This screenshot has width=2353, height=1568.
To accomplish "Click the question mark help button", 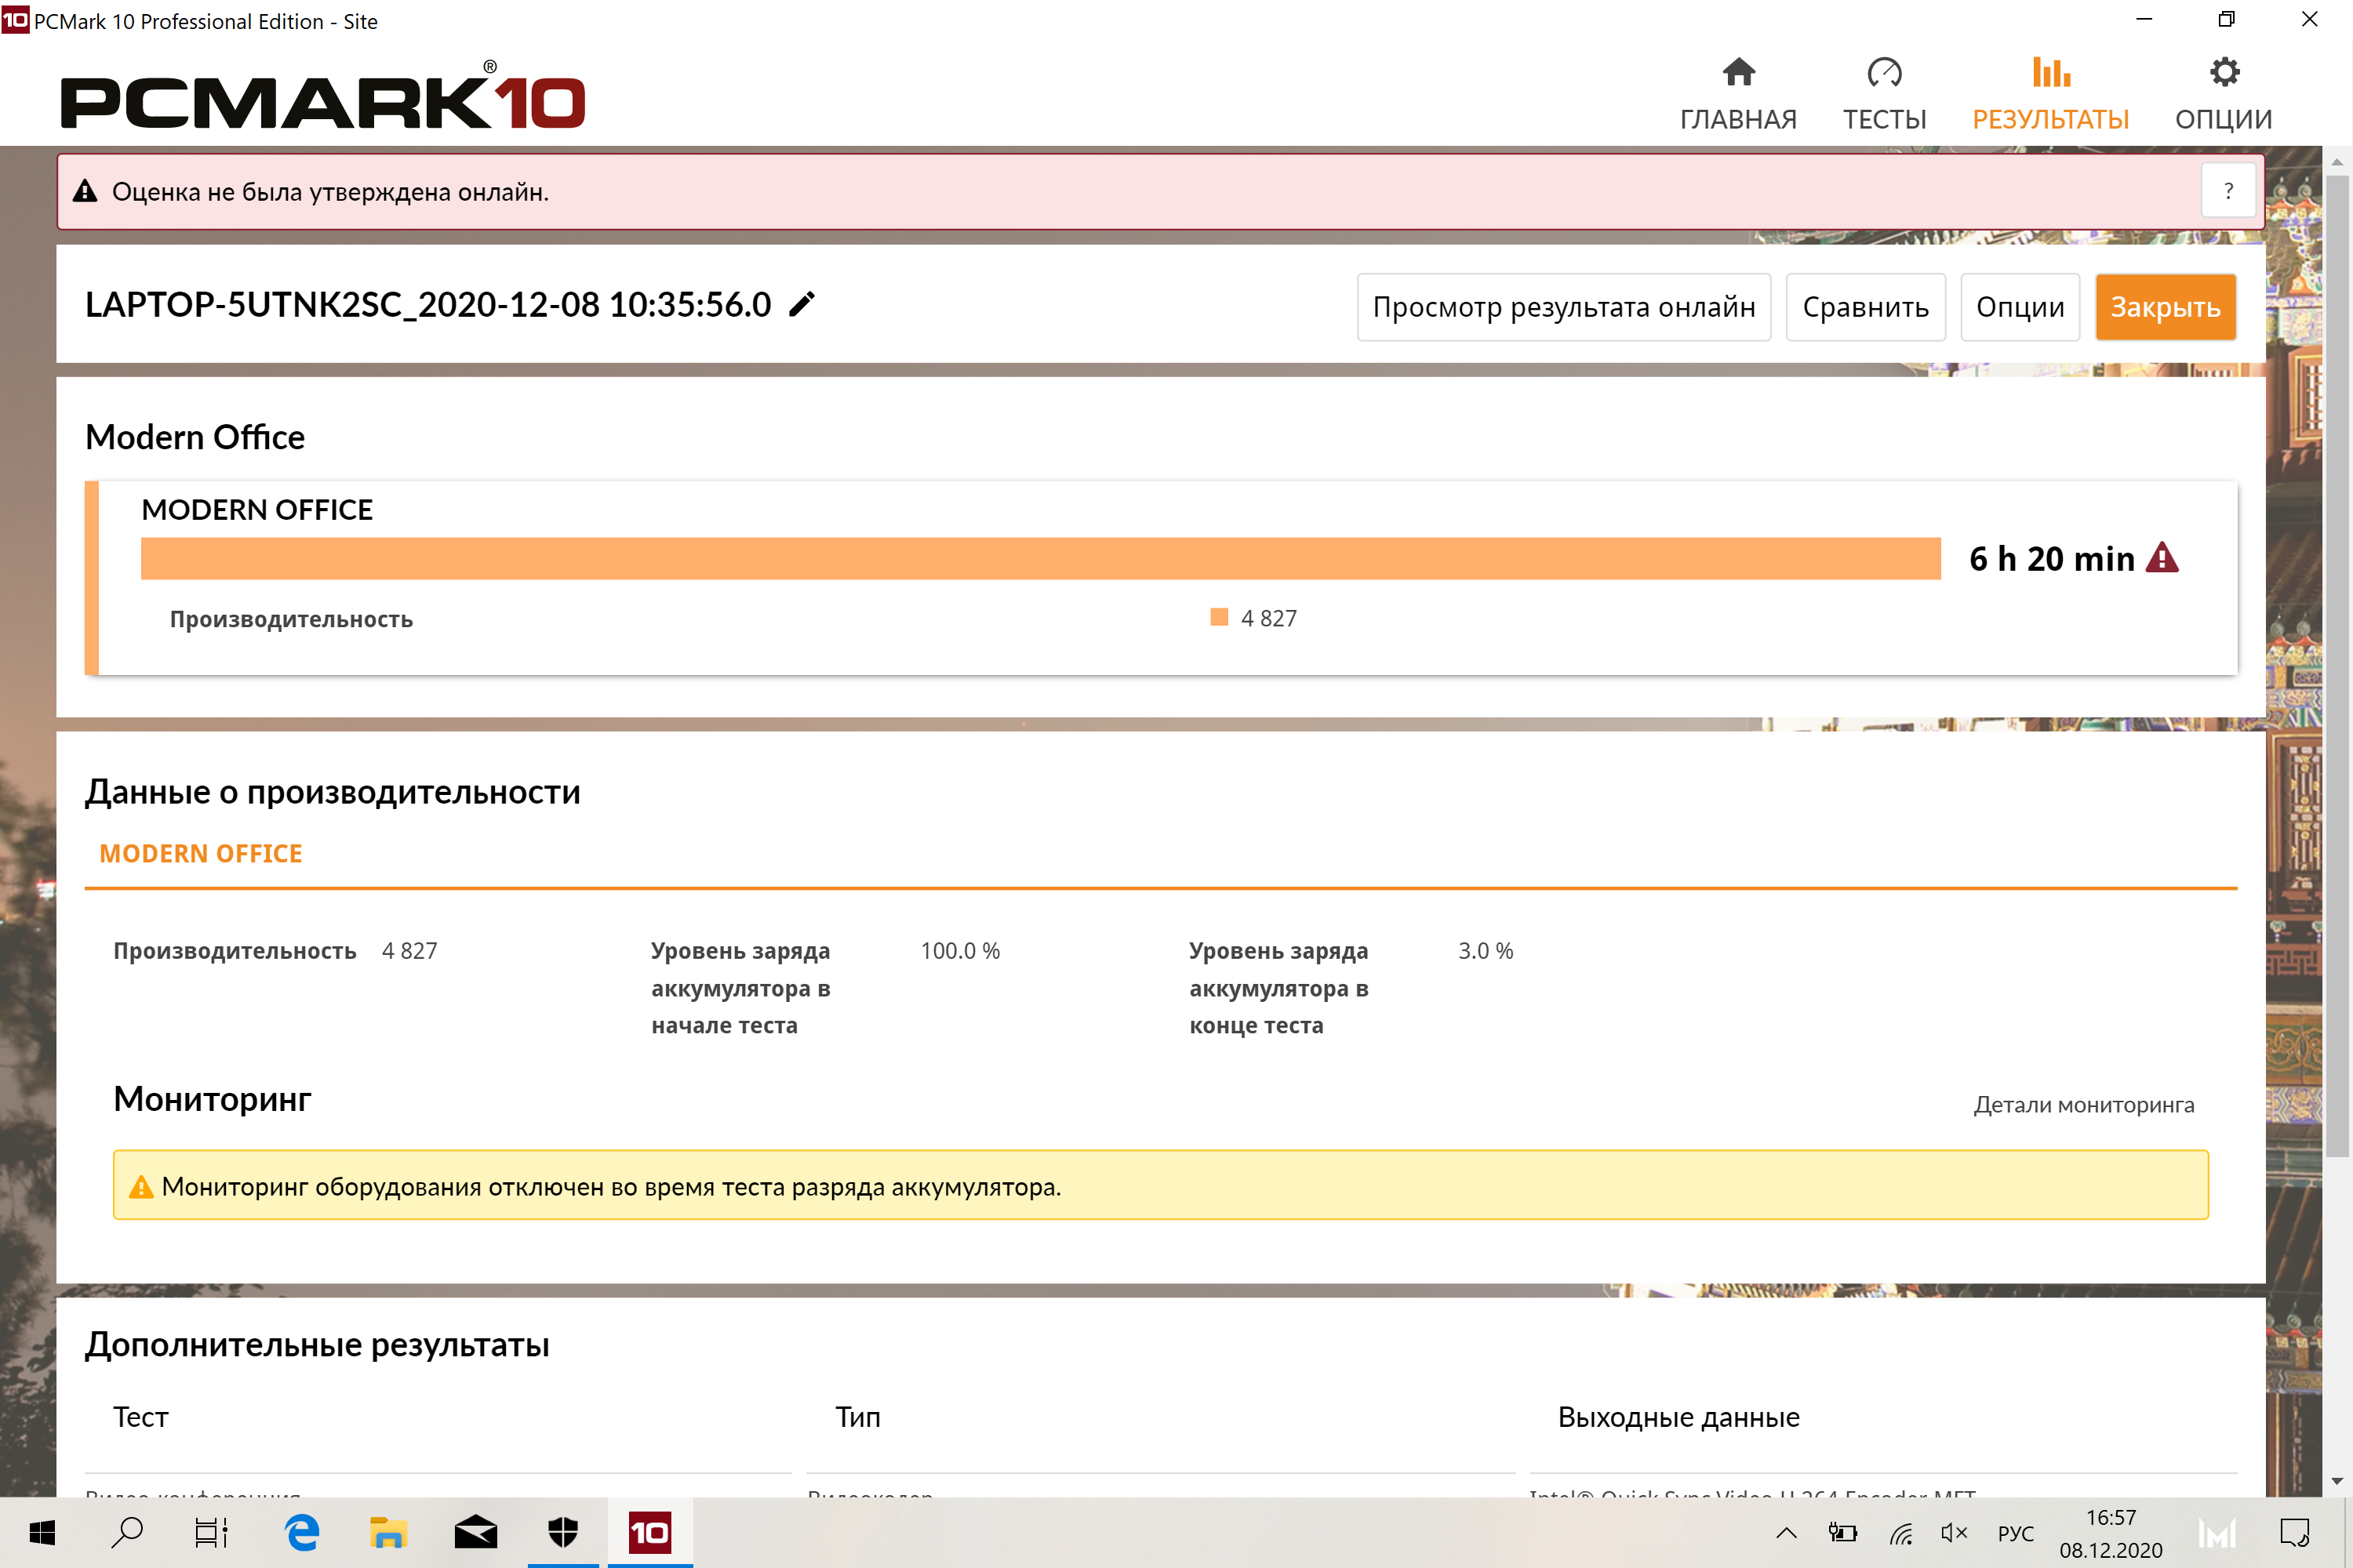I will (2228, 191).
